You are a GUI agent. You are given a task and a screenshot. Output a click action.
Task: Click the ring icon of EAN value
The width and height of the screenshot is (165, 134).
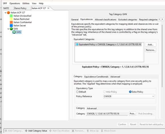click(14, 32)
